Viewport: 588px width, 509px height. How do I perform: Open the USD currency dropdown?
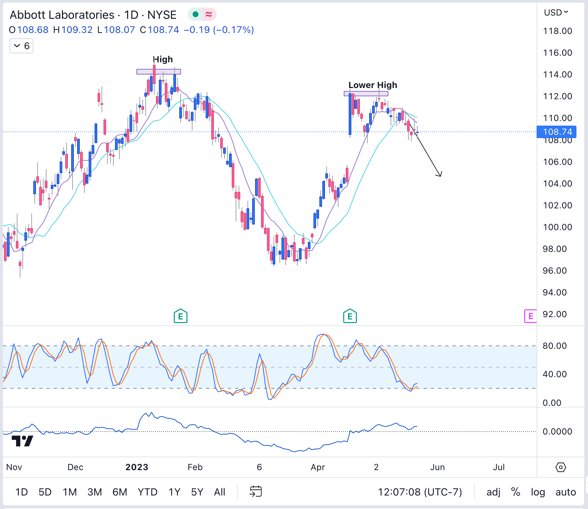556,13
